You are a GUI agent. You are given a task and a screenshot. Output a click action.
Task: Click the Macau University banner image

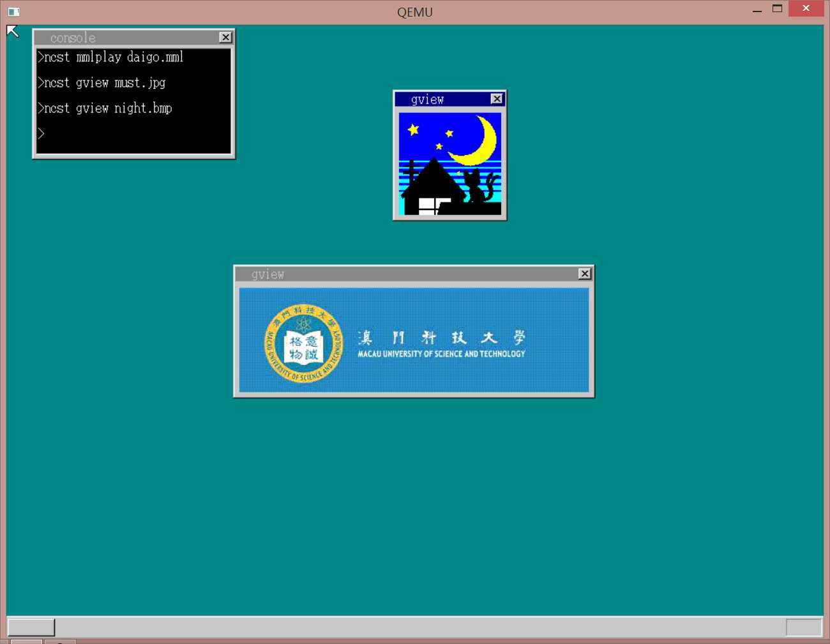tap(414, 340)
